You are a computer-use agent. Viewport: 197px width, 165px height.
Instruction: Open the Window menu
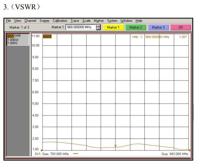127,21
